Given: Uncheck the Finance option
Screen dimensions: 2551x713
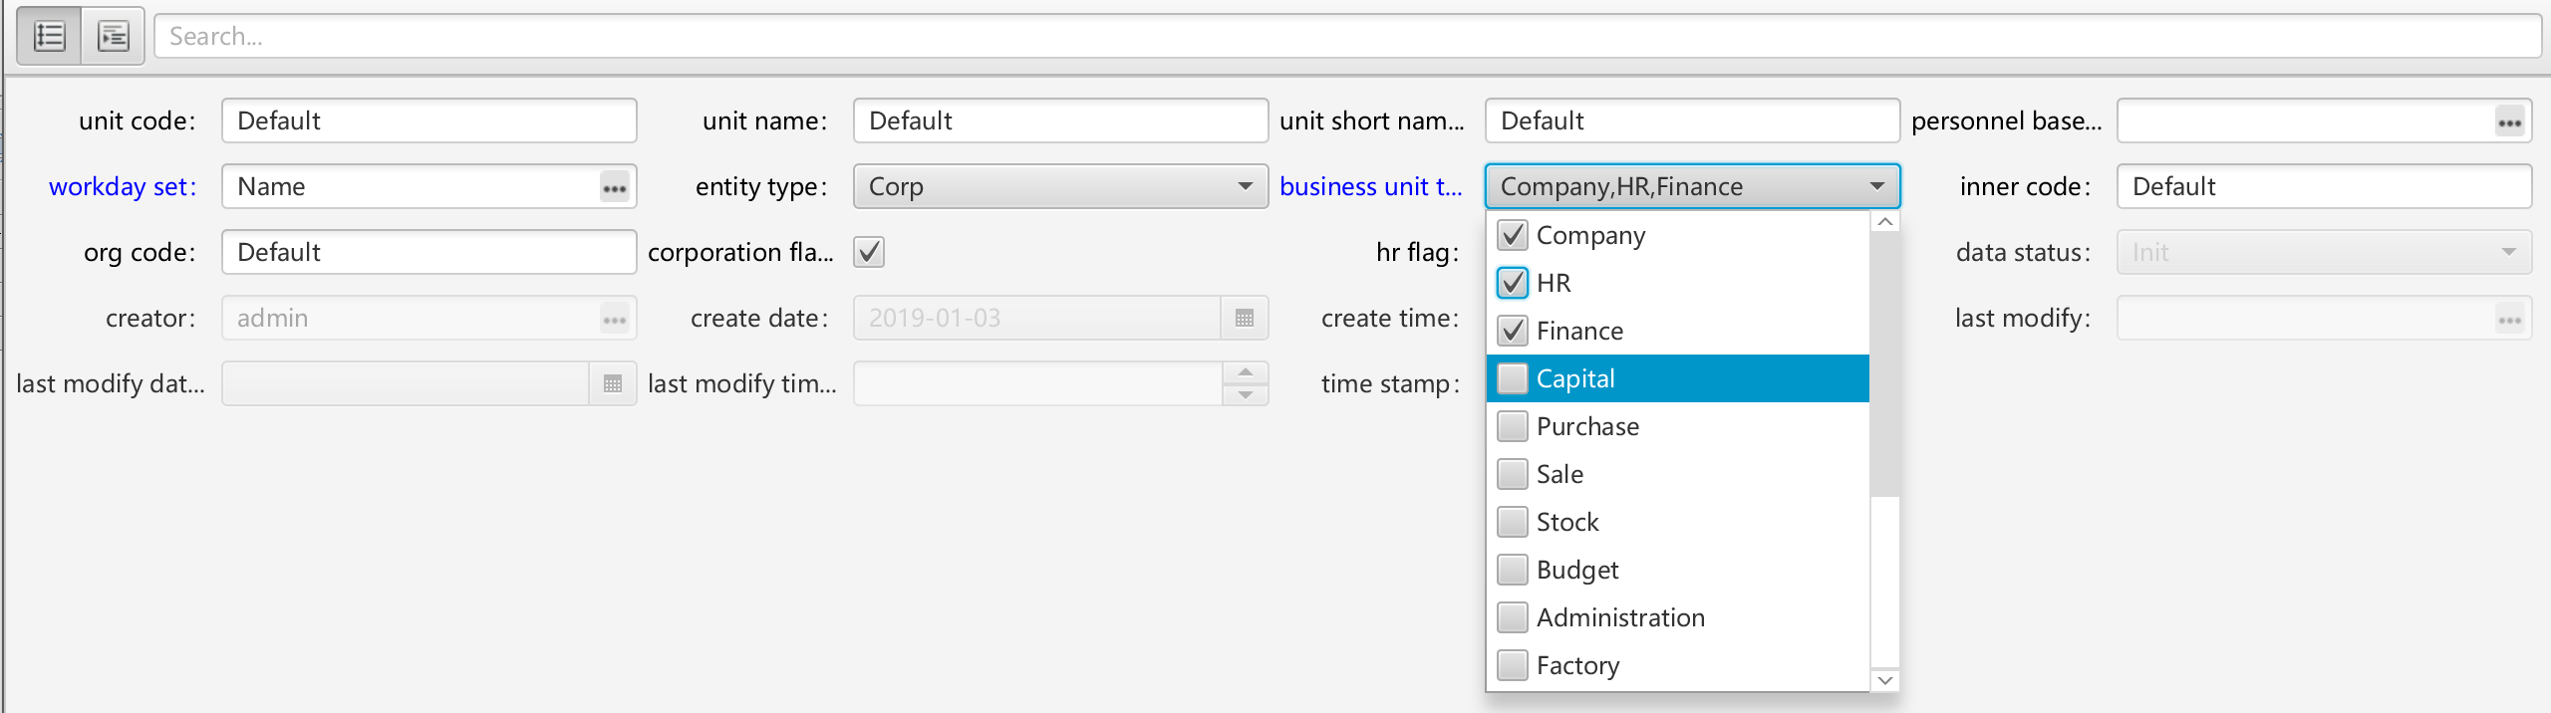Looking at the screenshot, I should [x=1513, y=331].
